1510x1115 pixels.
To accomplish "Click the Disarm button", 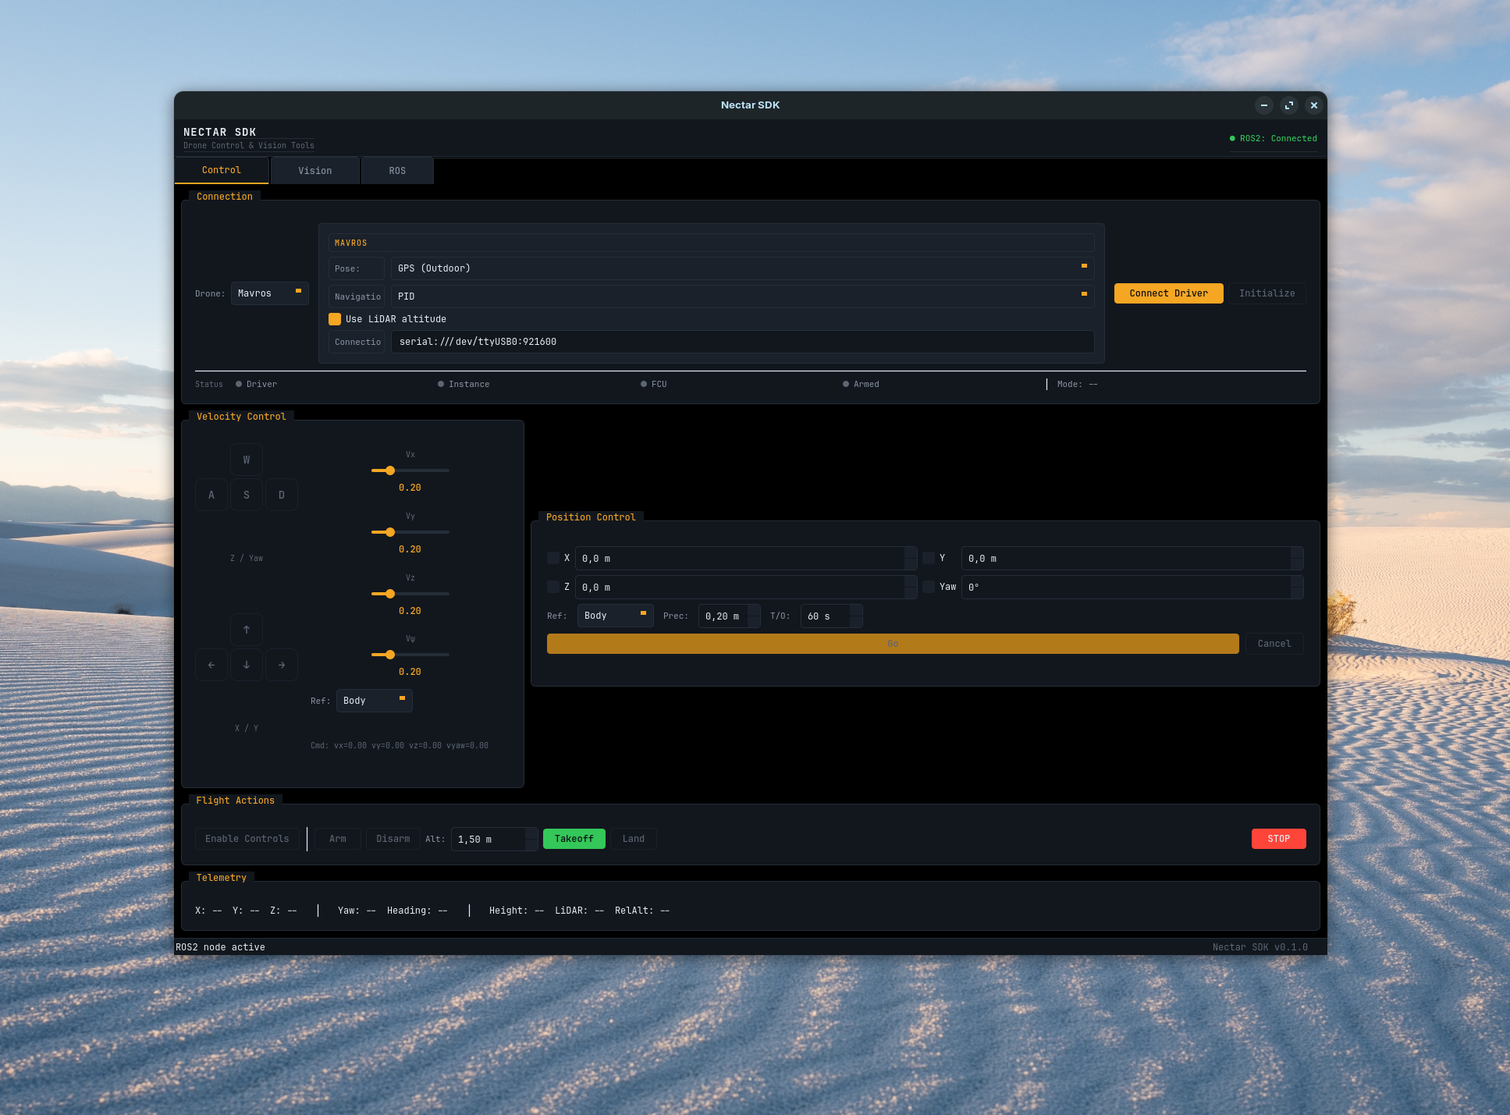I will coord(393,839).
